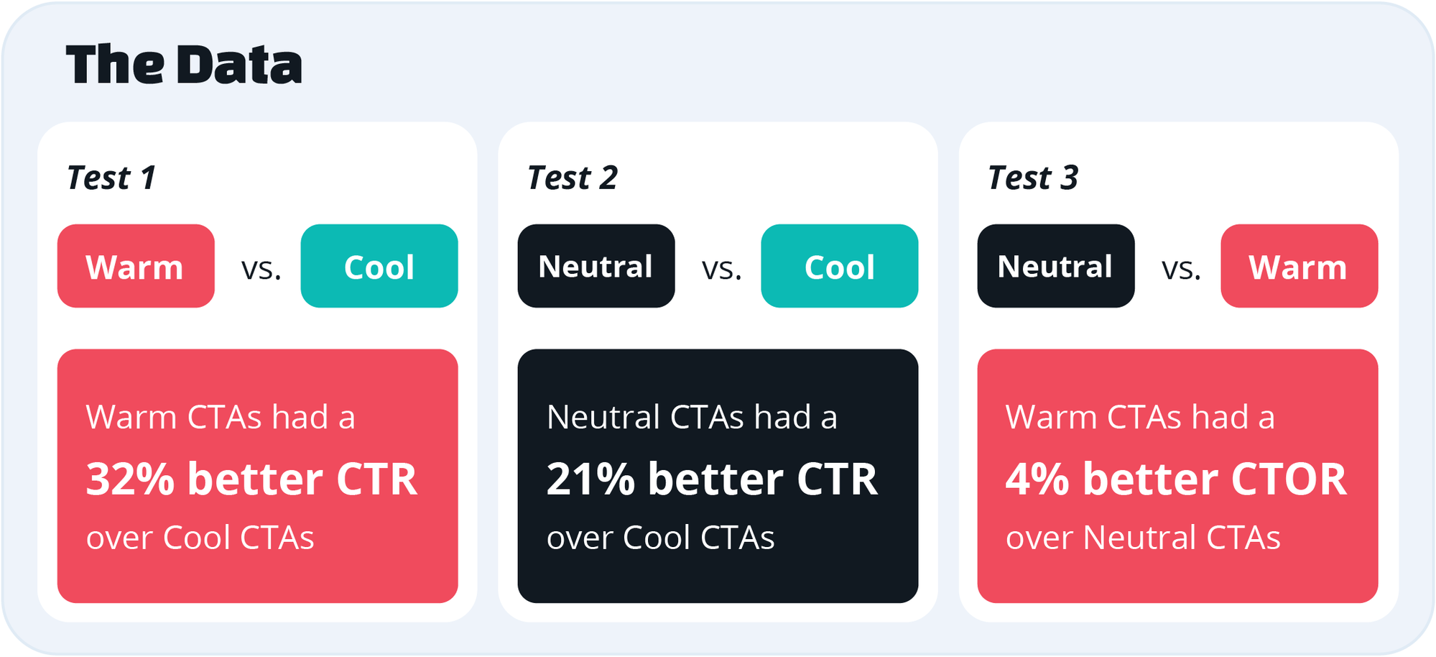Click the Warm button in Test 3
Viewport: 1436px width, 657px height.
pyautogui.click(x=1300, y=266)
